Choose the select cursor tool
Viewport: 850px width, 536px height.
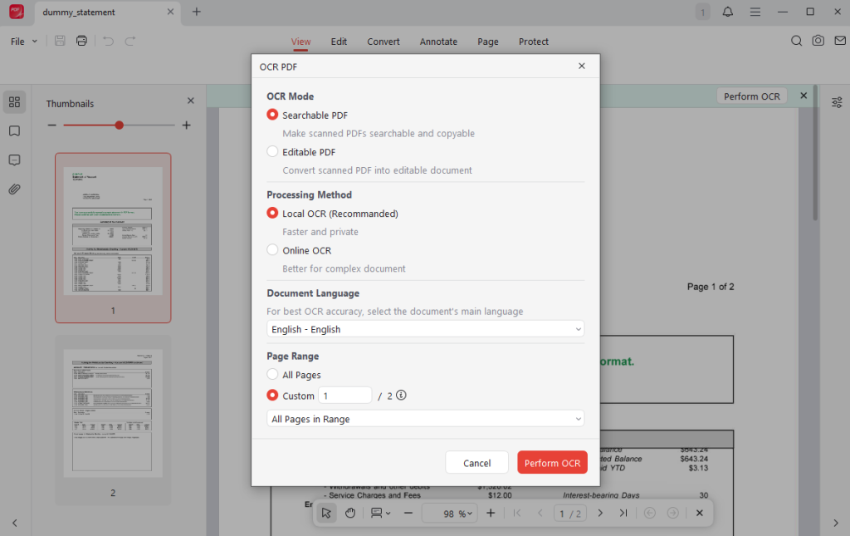point(326,513)
